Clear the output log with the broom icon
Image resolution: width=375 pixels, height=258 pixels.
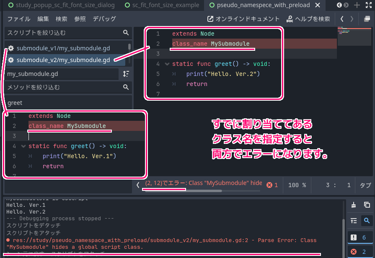click(353, 205)
